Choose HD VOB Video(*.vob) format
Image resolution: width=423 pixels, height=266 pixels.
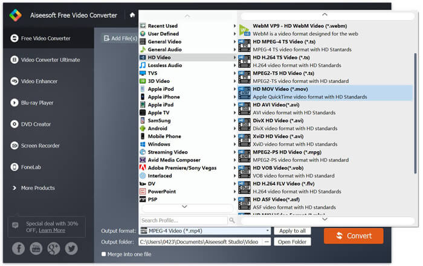pos(325,172)
